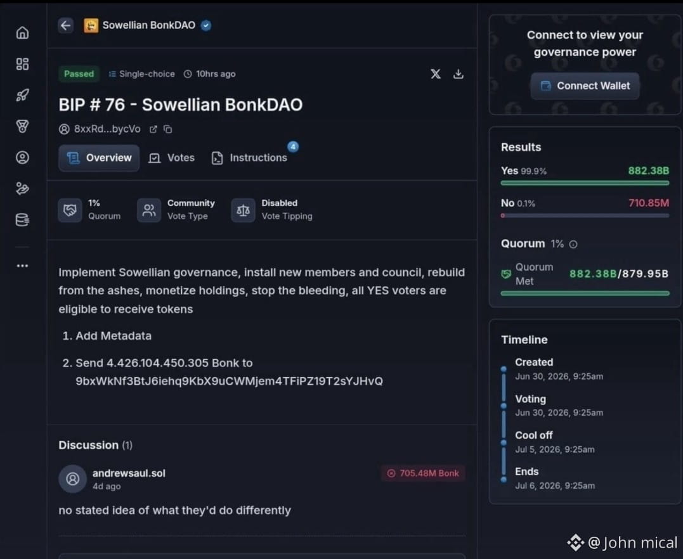Click the Quorum info circle icon
The width and height of the screenshot is (683, 559).
(573, 244)
